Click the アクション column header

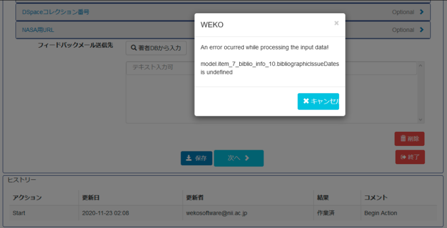tap(27, 198)
